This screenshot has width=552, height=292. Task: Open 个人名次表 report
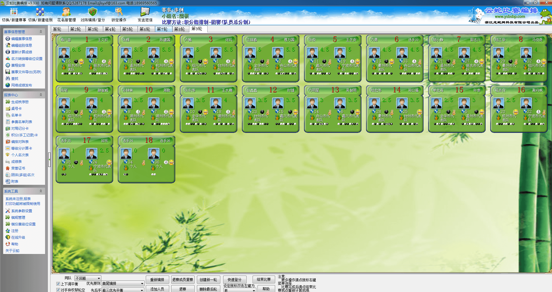pyautogui.click(x=17, y=155)
